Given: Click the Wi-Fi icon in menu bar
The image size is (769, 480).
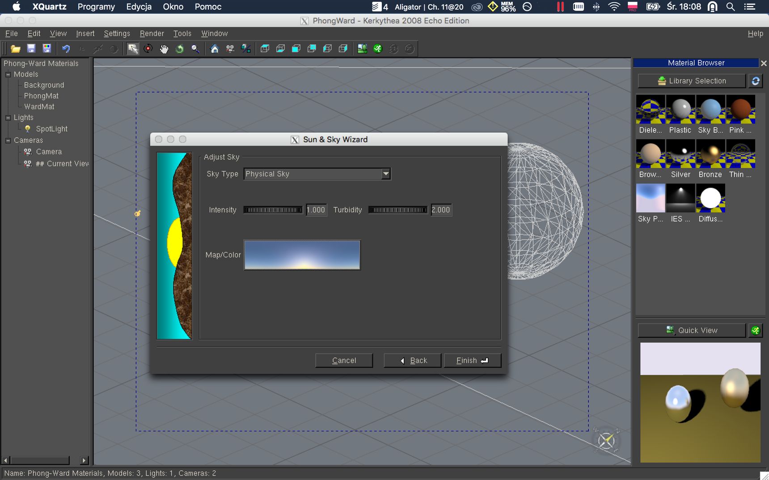Looking at the screenshot, I should pyautogui.click(x=614, y=7).
